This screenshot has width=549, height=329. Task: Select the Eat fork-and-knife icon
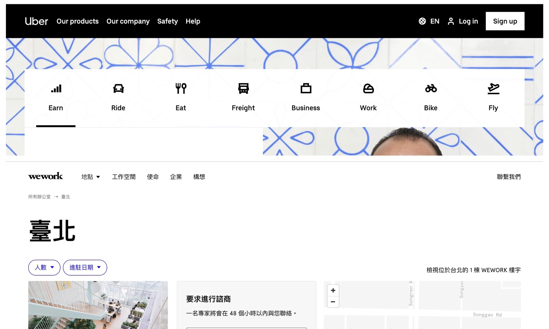click(181, 89)
